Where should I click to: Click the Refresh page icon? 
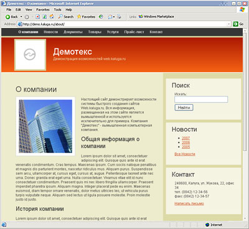tap(44, 17)
